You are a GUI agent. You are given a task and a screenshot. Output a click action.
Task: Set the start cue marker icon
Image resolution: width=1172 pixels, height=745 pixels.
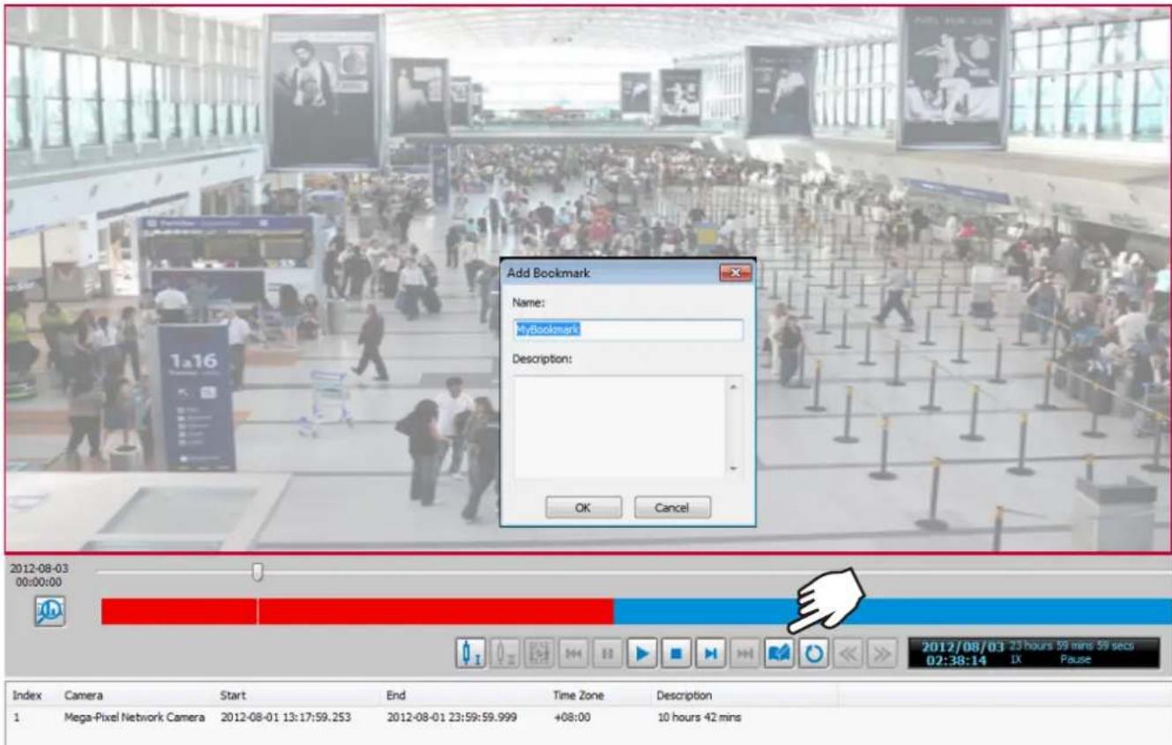471,654
